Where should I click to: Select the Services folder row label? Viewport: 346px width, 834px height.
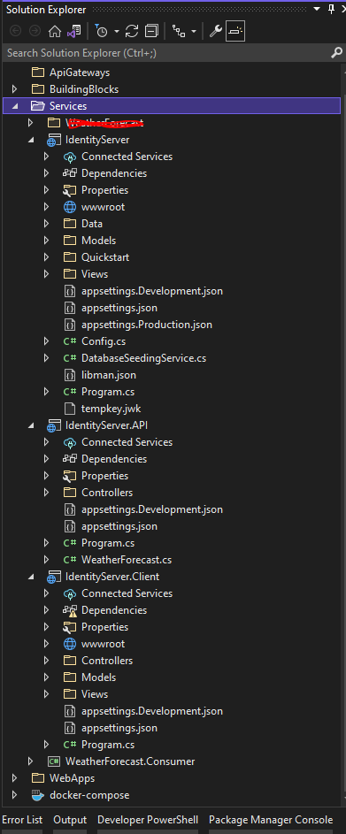tap(68, 106)
